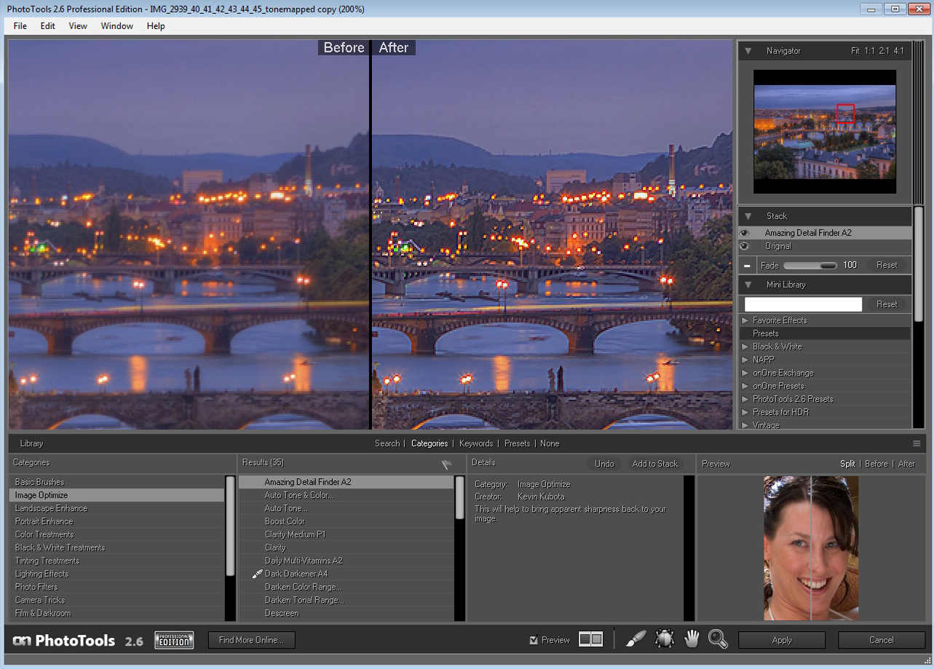The height and width of the screenshot is (669, 934).
Task: Toggle visibility of the Original layer
Action: [x=744, y=247]
